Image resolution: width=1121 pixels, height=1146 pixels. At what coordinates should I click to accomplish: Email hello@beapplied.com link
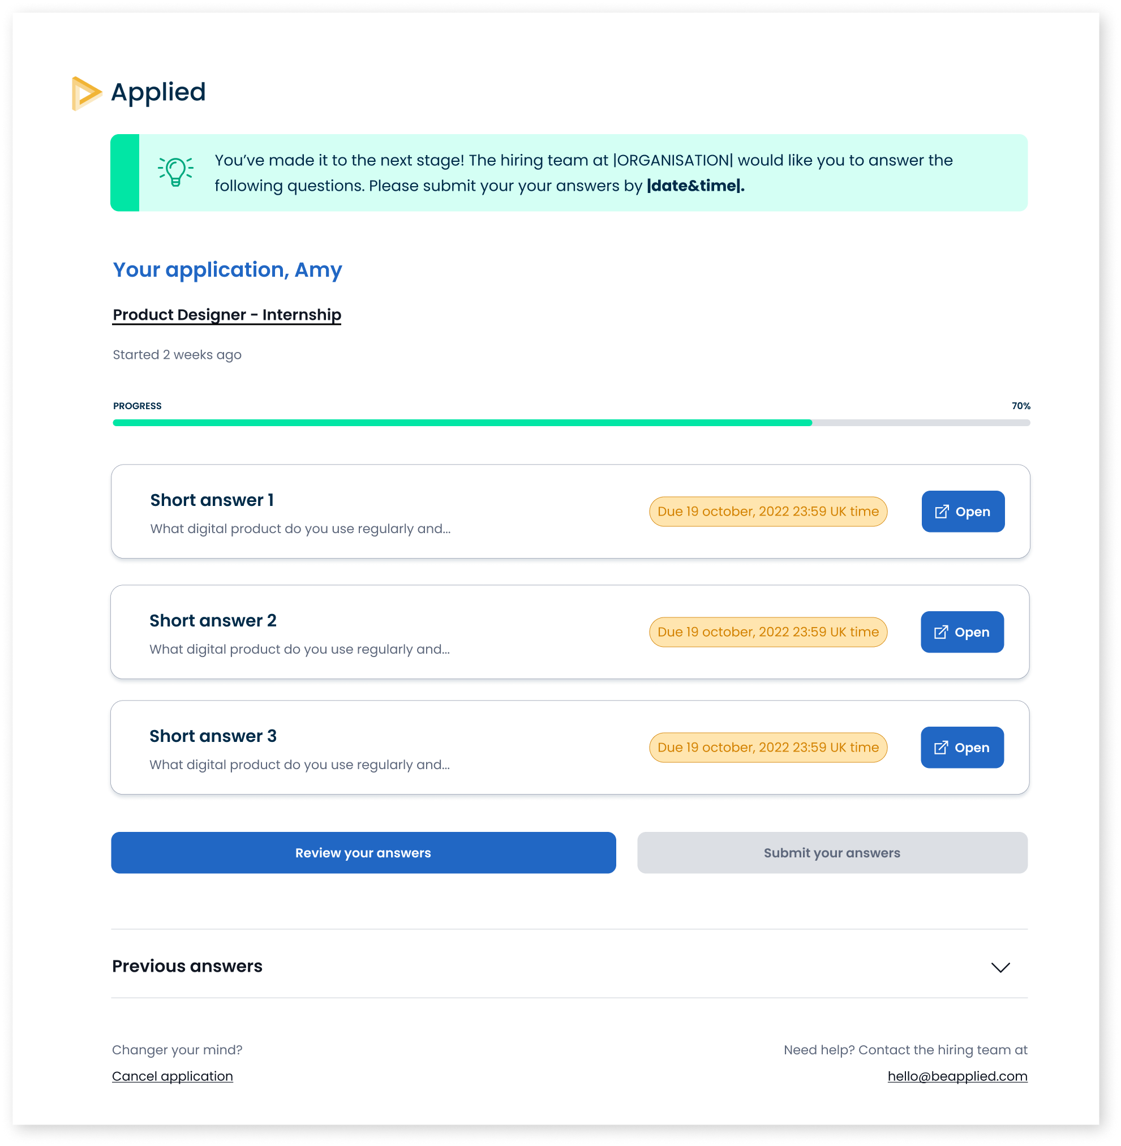point(957,1076)
